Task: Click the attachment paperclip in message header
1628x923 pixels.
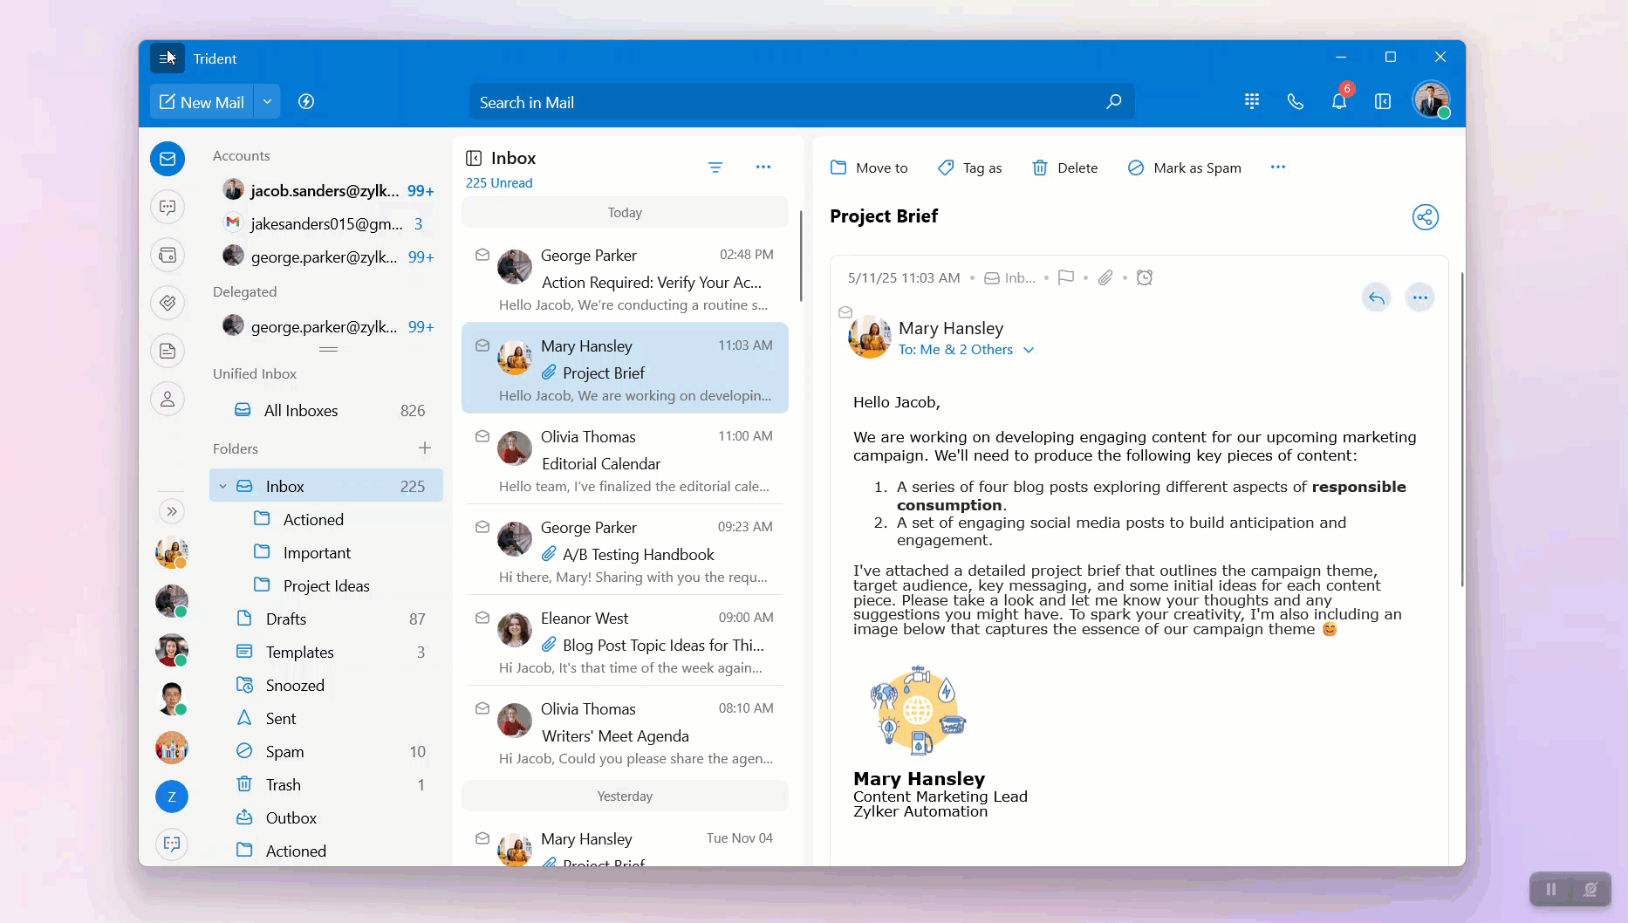Action: (1105, 277)
